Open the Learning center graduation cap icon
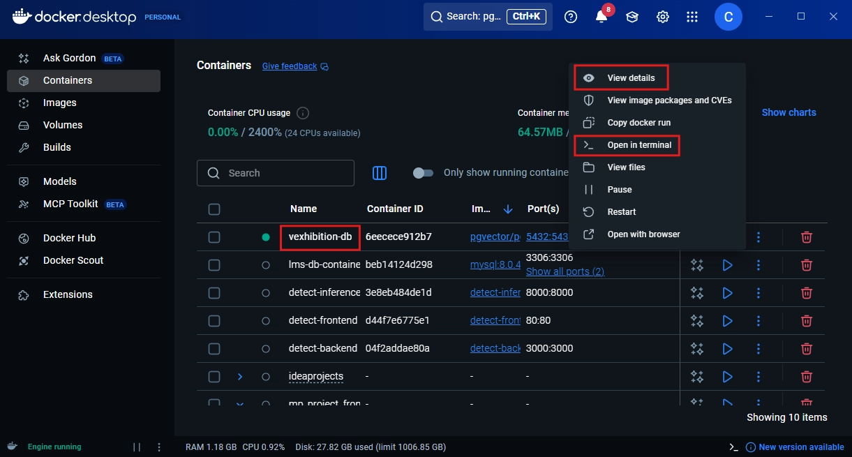852x457 pixels. click(632, 17)
